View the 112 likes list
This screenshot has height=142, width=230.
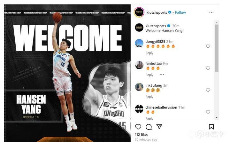pos(142,135)
